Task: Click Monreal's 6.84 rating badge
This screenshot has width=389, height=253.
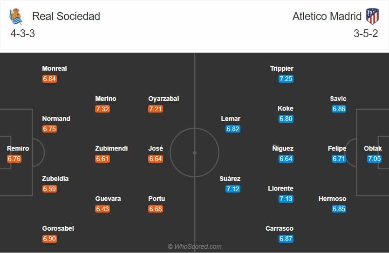Action: 49,79
